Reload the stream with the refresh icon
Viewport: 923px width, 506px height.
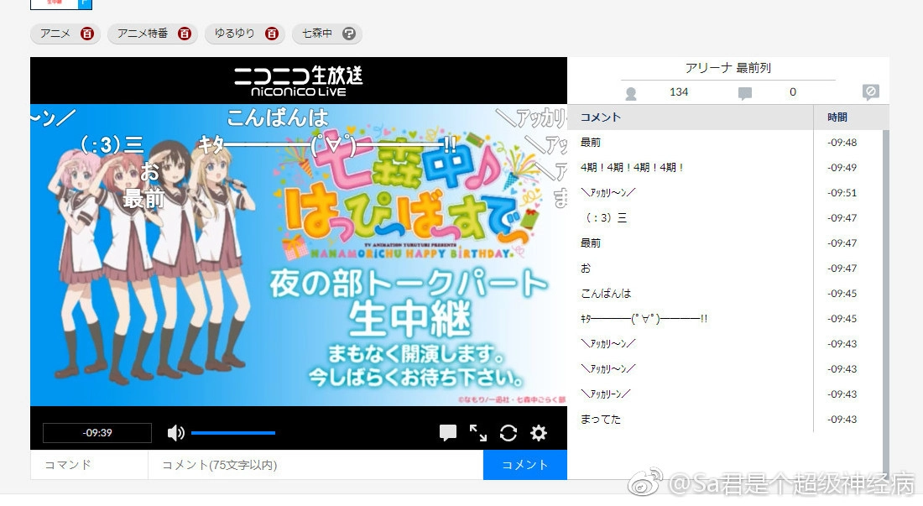click(508, 433)
